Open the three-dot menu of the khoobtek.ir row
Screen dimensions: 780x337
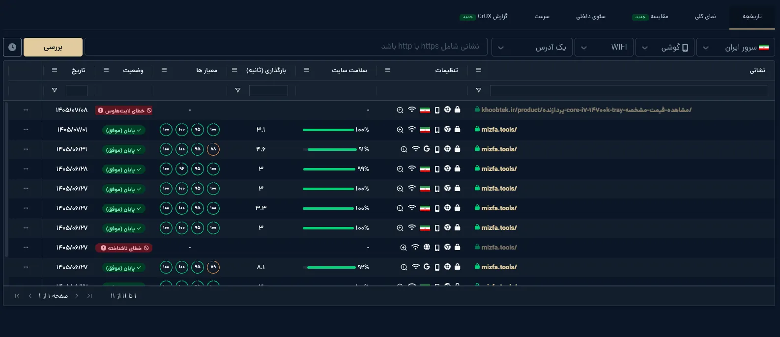pos(26,110)
